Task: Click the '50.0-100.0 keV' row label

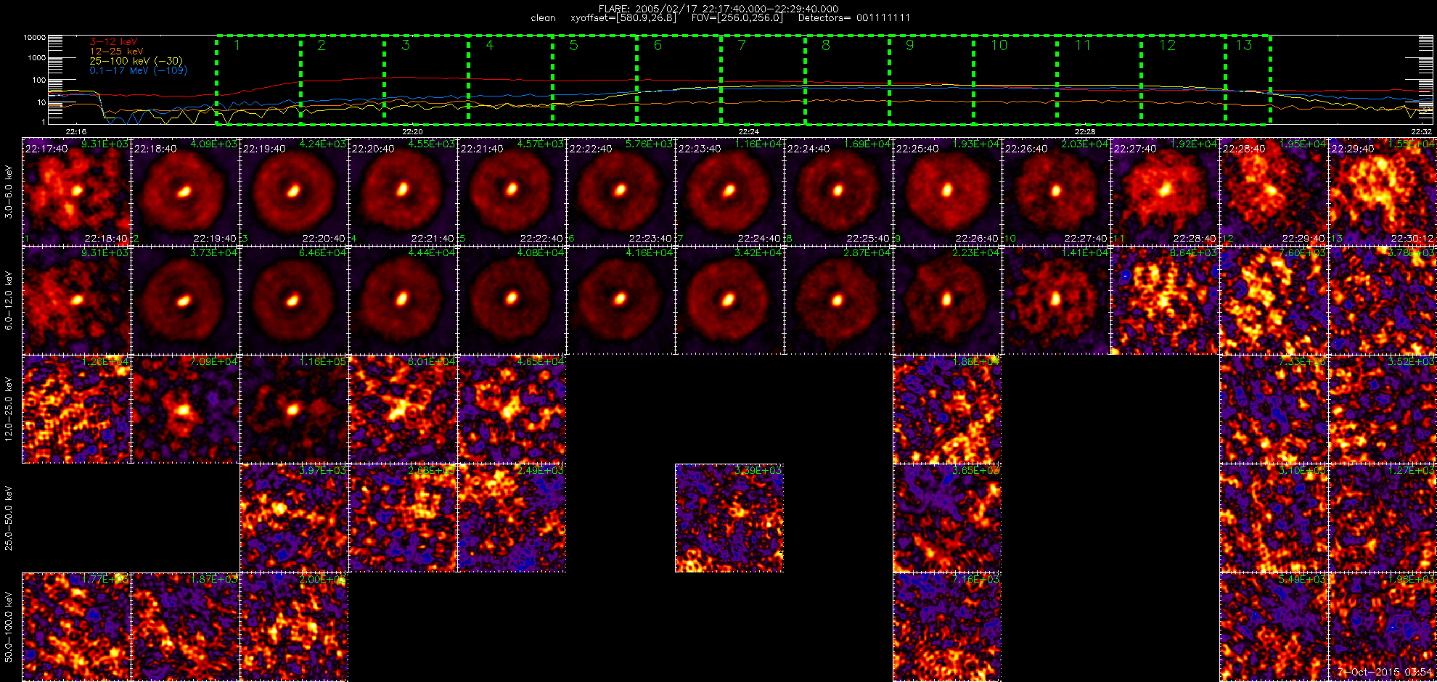Action: [x=9, y=627]
